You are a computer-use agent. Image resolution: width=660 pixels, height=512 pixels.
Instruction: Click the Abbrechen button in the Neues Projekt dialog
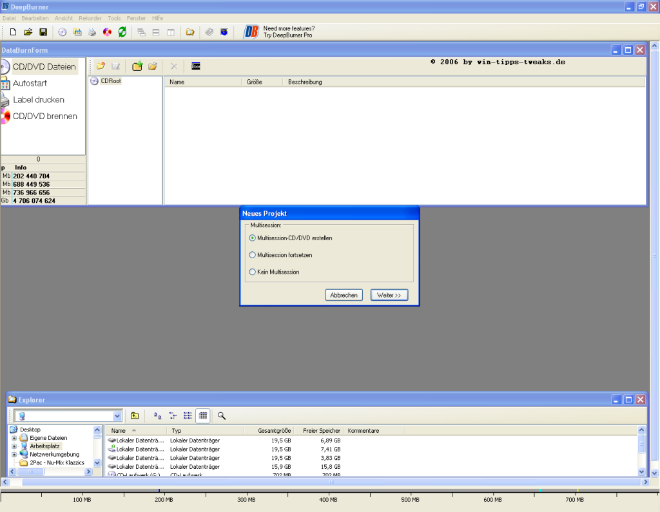[x=344, y=295]
